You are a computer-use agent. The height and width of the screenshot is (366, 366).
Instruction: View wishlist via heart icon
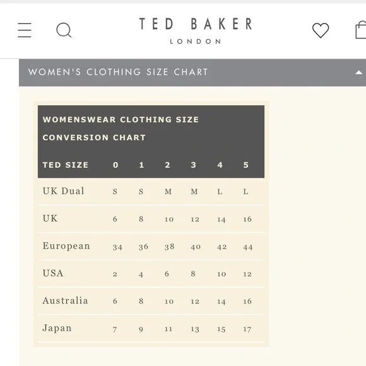321,30
